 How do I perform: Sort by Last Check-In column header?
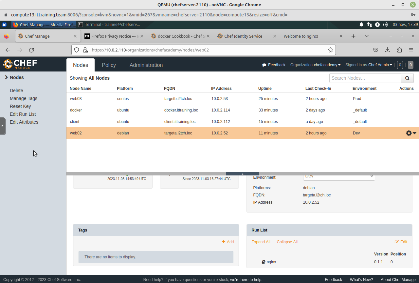pyautogui.click(x=318, y=89)
